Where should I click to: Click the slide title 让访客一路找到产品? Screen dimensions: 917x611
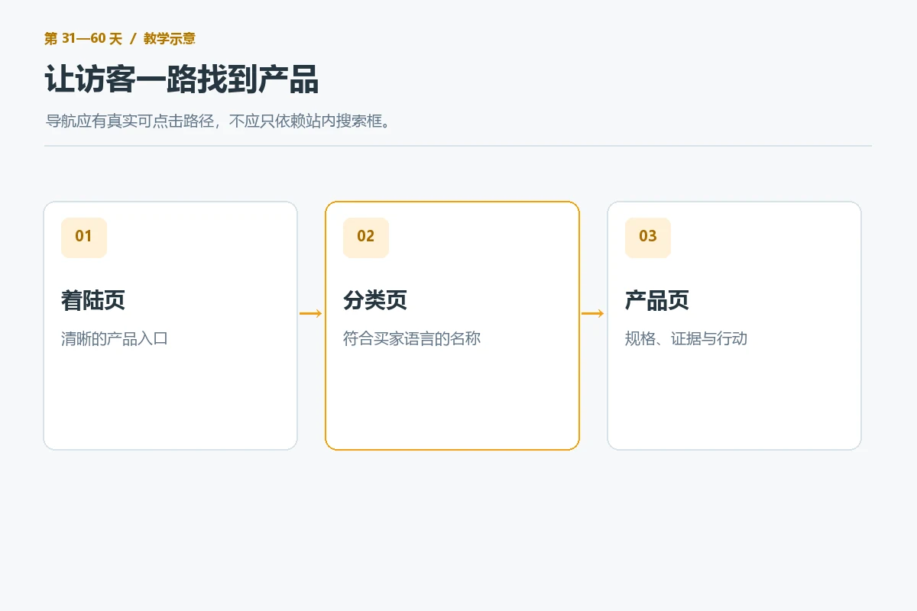182,79
